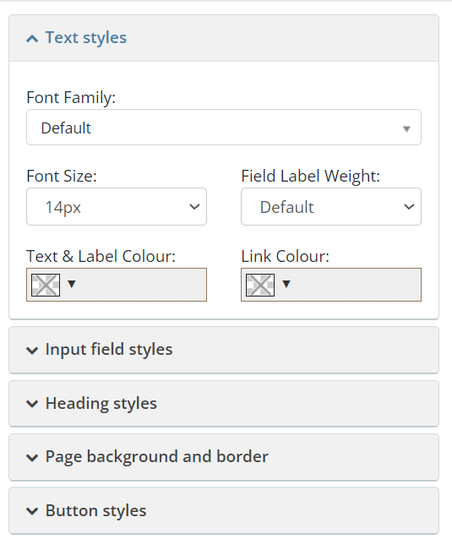Collapse the Text styles section header

224,38
